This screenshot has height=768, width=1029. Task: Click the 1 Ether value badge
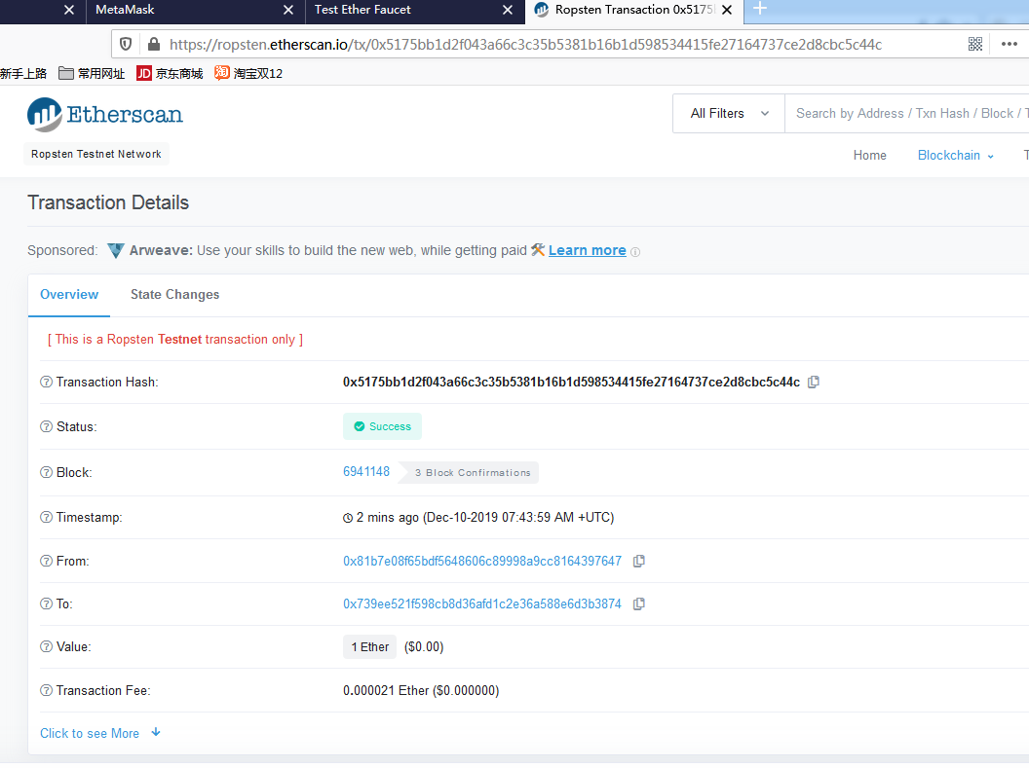tap(369, 646)
